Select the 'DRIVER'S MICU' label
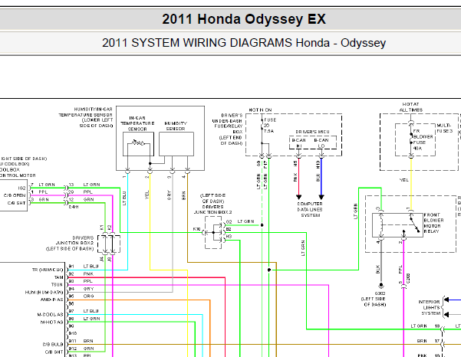Image resolution: width=461 pixels, height=357 pixels. pyautogui.click(x=312, y=132)
